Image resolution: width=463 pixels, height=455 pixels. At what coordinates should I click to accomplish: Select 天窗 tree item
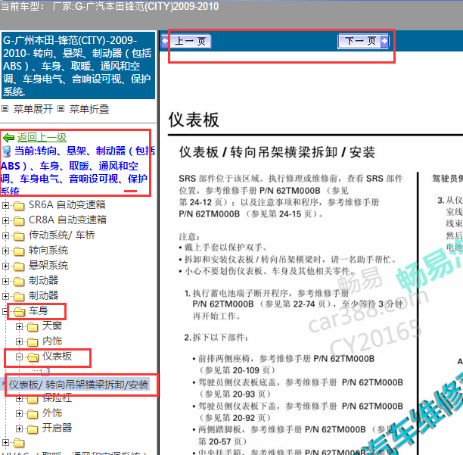(x=52, y=326)
